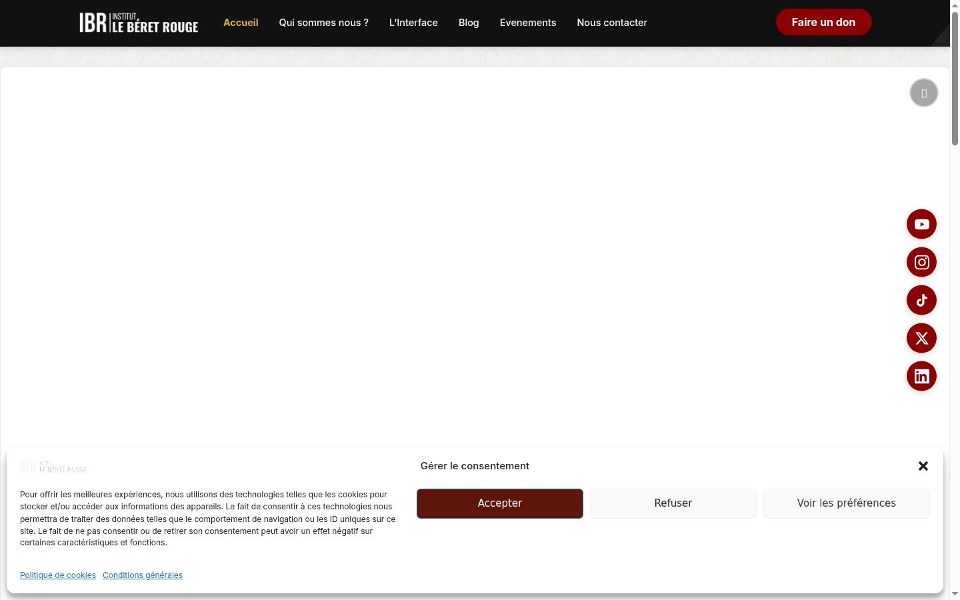Click the grey round button above social icons
The width and height of the screenshot is (960, 600).
(x=923, y=93)
